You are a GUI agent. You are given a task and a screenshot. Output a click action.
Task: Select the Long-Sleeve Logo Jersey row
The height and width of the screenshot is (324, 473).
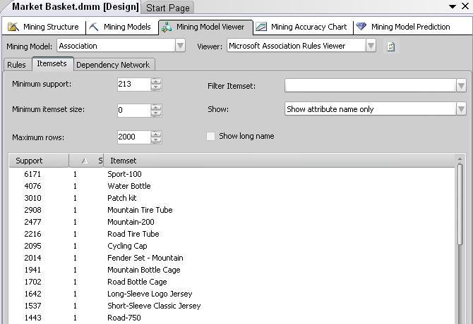tap(232, 294)
